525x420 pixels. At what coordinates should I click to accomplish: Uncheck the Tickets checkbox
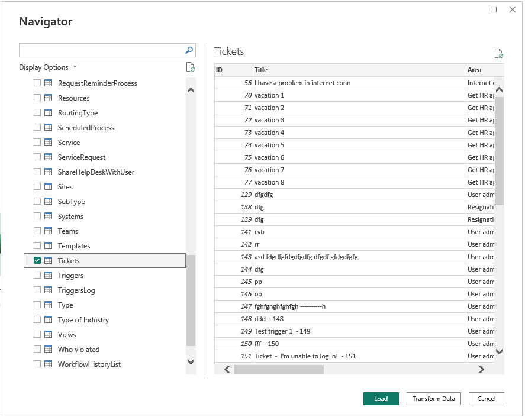pyautogui.click(x=37, y=261)
